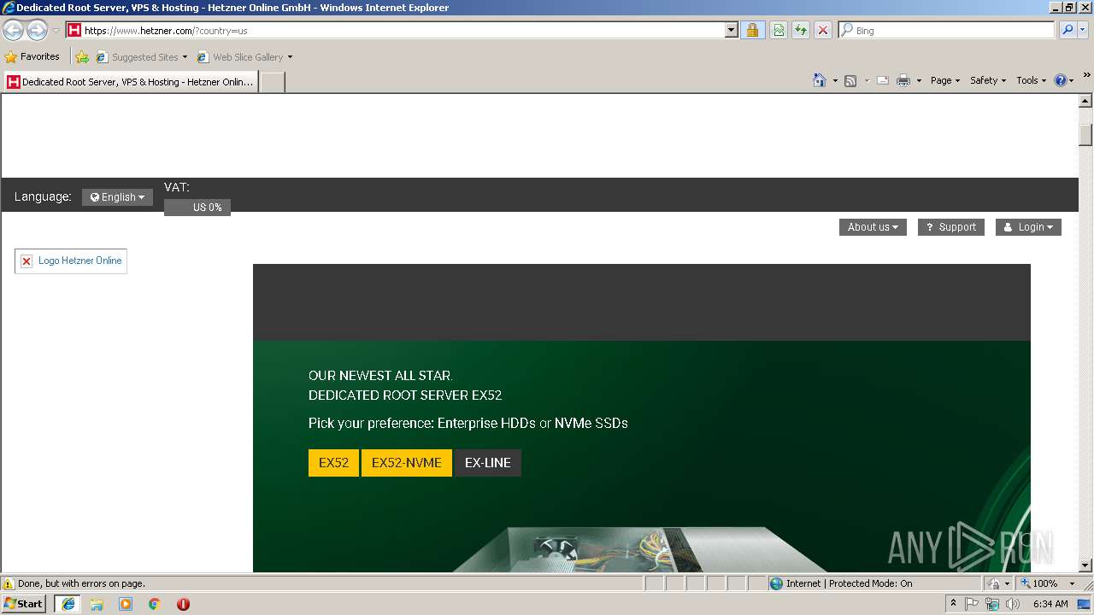Click the browser Back arrow button

point(14,31)
